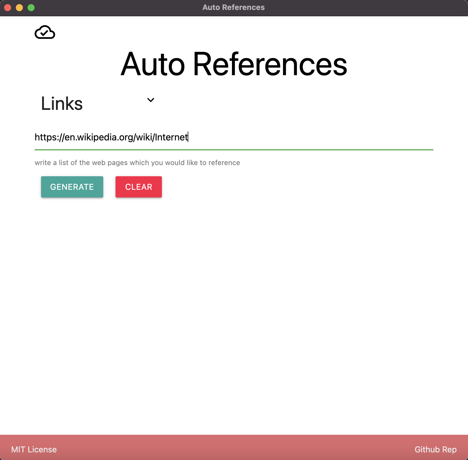Open the Links type dropdown
Viewport: 468px width, 460px height.
pos(98,103)
